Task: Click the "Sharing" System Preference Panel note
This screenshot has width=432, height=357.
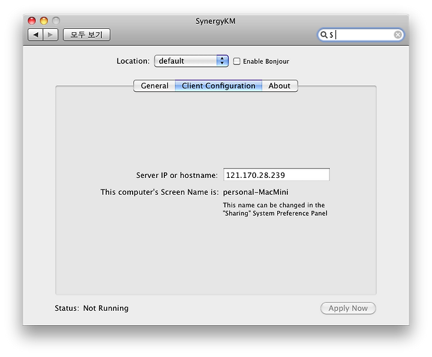Action: (x=275, y=209)
